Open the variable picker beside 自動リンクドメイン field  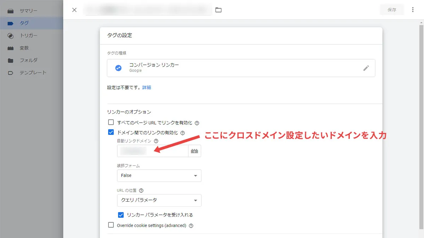(x=195, y=151)
